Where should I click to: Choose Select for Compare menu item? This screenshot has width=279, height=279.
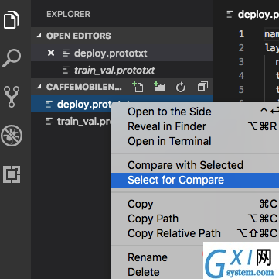(195, 180)
